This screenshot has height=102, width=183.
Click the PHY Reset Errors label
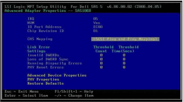coord(45,67)
